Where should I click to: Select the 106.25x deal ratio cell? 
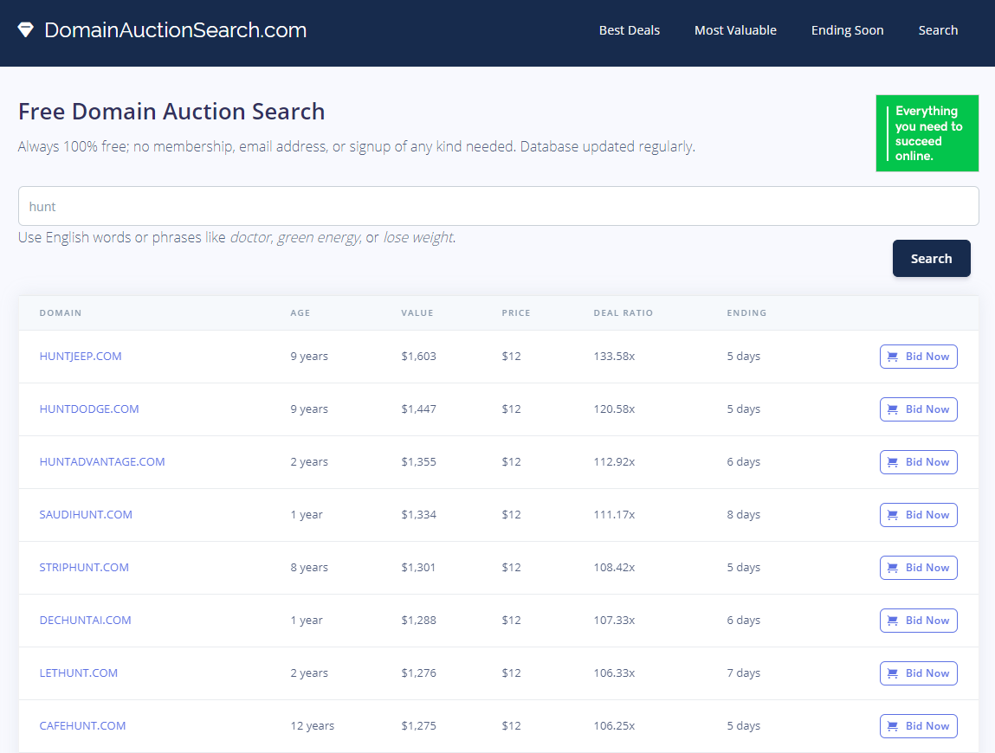(x=614, y=725)
